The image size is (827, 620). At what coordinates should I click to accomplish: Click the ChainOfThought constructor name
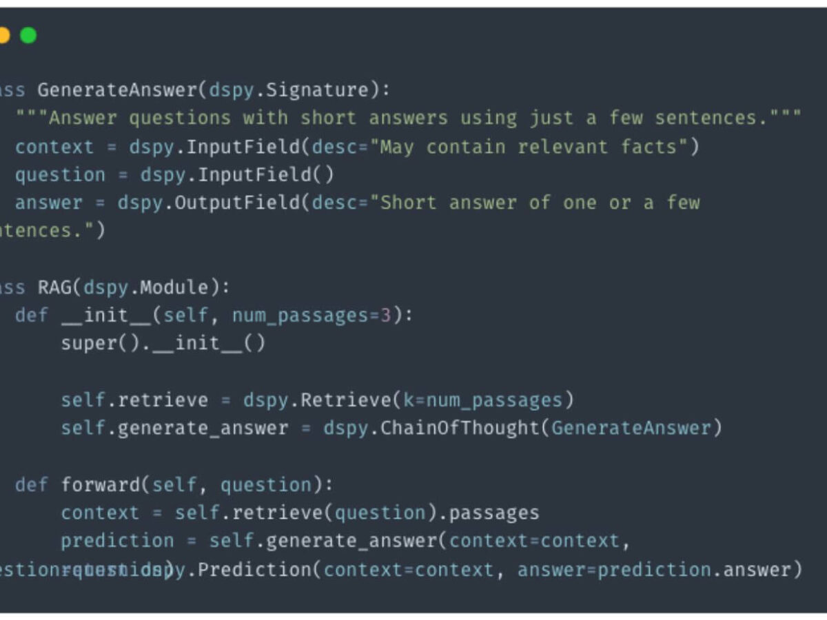click(460, 428)
